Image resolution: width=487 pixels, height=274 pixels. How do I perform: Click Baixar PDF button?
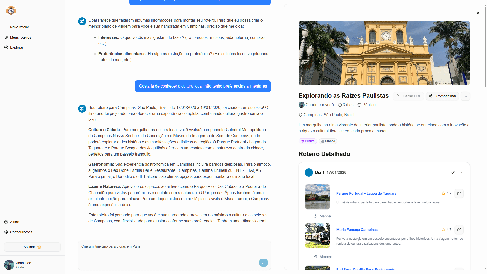pos(408,96)
